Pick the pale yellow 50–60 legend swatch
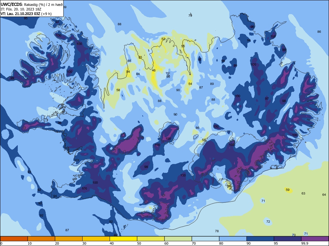Screen dimensions: 329x246 pos(151,239)
